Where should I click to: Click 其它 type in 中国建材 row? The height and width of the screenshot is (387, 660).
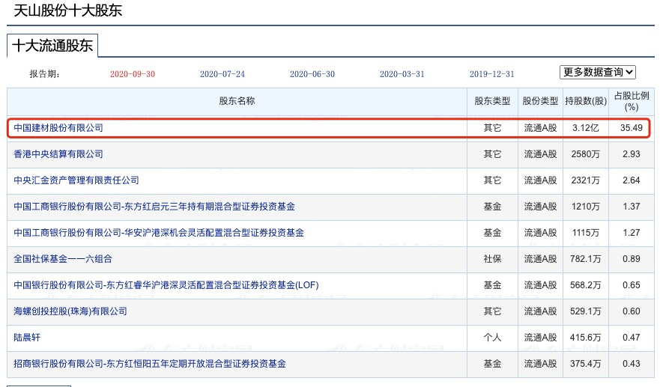coord(492,128)
